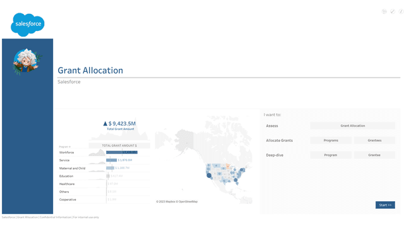404x229 pixels.
Task: Select the Maternal and Child row
Action: 104,168
